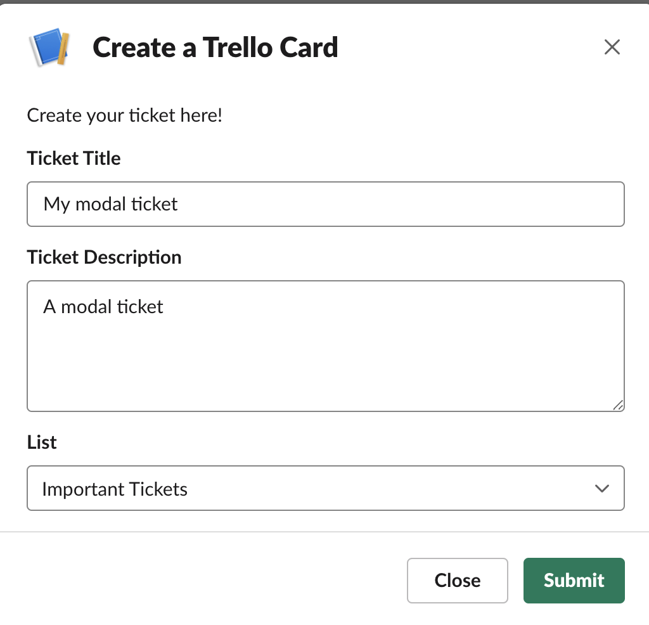Screen dimensions: 649x625
Task: Click the Create a Trello Card heading
Action: tap(215, 47)
